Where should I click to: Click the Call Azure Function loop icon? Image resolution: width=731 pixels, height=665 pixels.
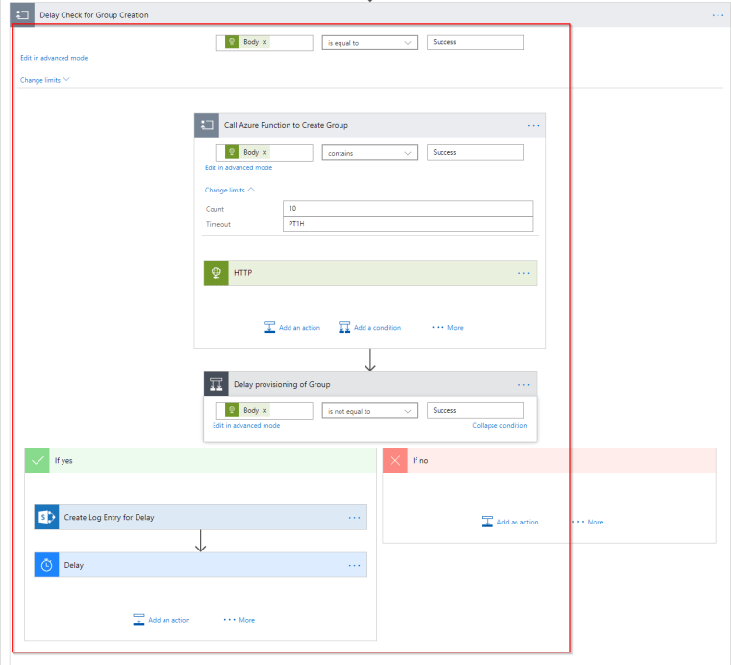tap(207, 125)
